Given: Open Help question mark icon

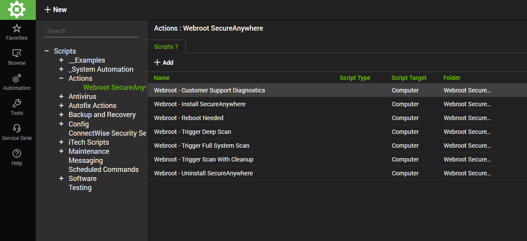Looking at the screenshot, I should tap(17, 154).
